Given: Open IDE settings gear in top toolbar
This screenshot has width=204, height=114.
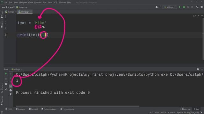Looking at the screenshot, I should (x=201, y=7).
